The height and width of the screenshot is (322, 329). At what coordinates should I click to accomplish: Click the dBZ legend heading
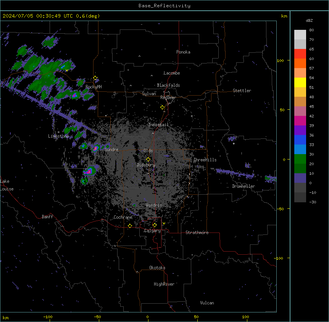[309, 21]
